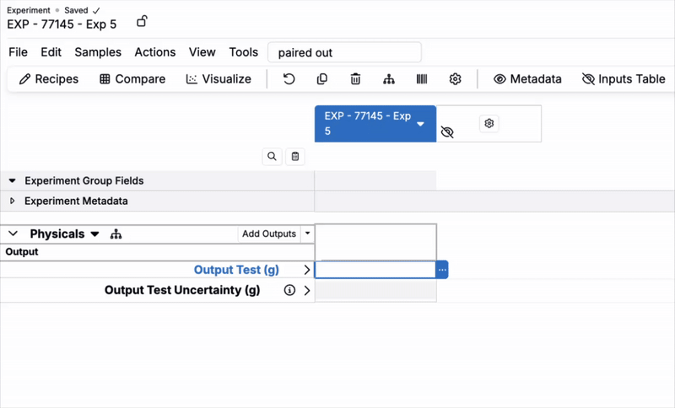675x408 pixels.
Task: Open the Tools menu
Action: 243,52
